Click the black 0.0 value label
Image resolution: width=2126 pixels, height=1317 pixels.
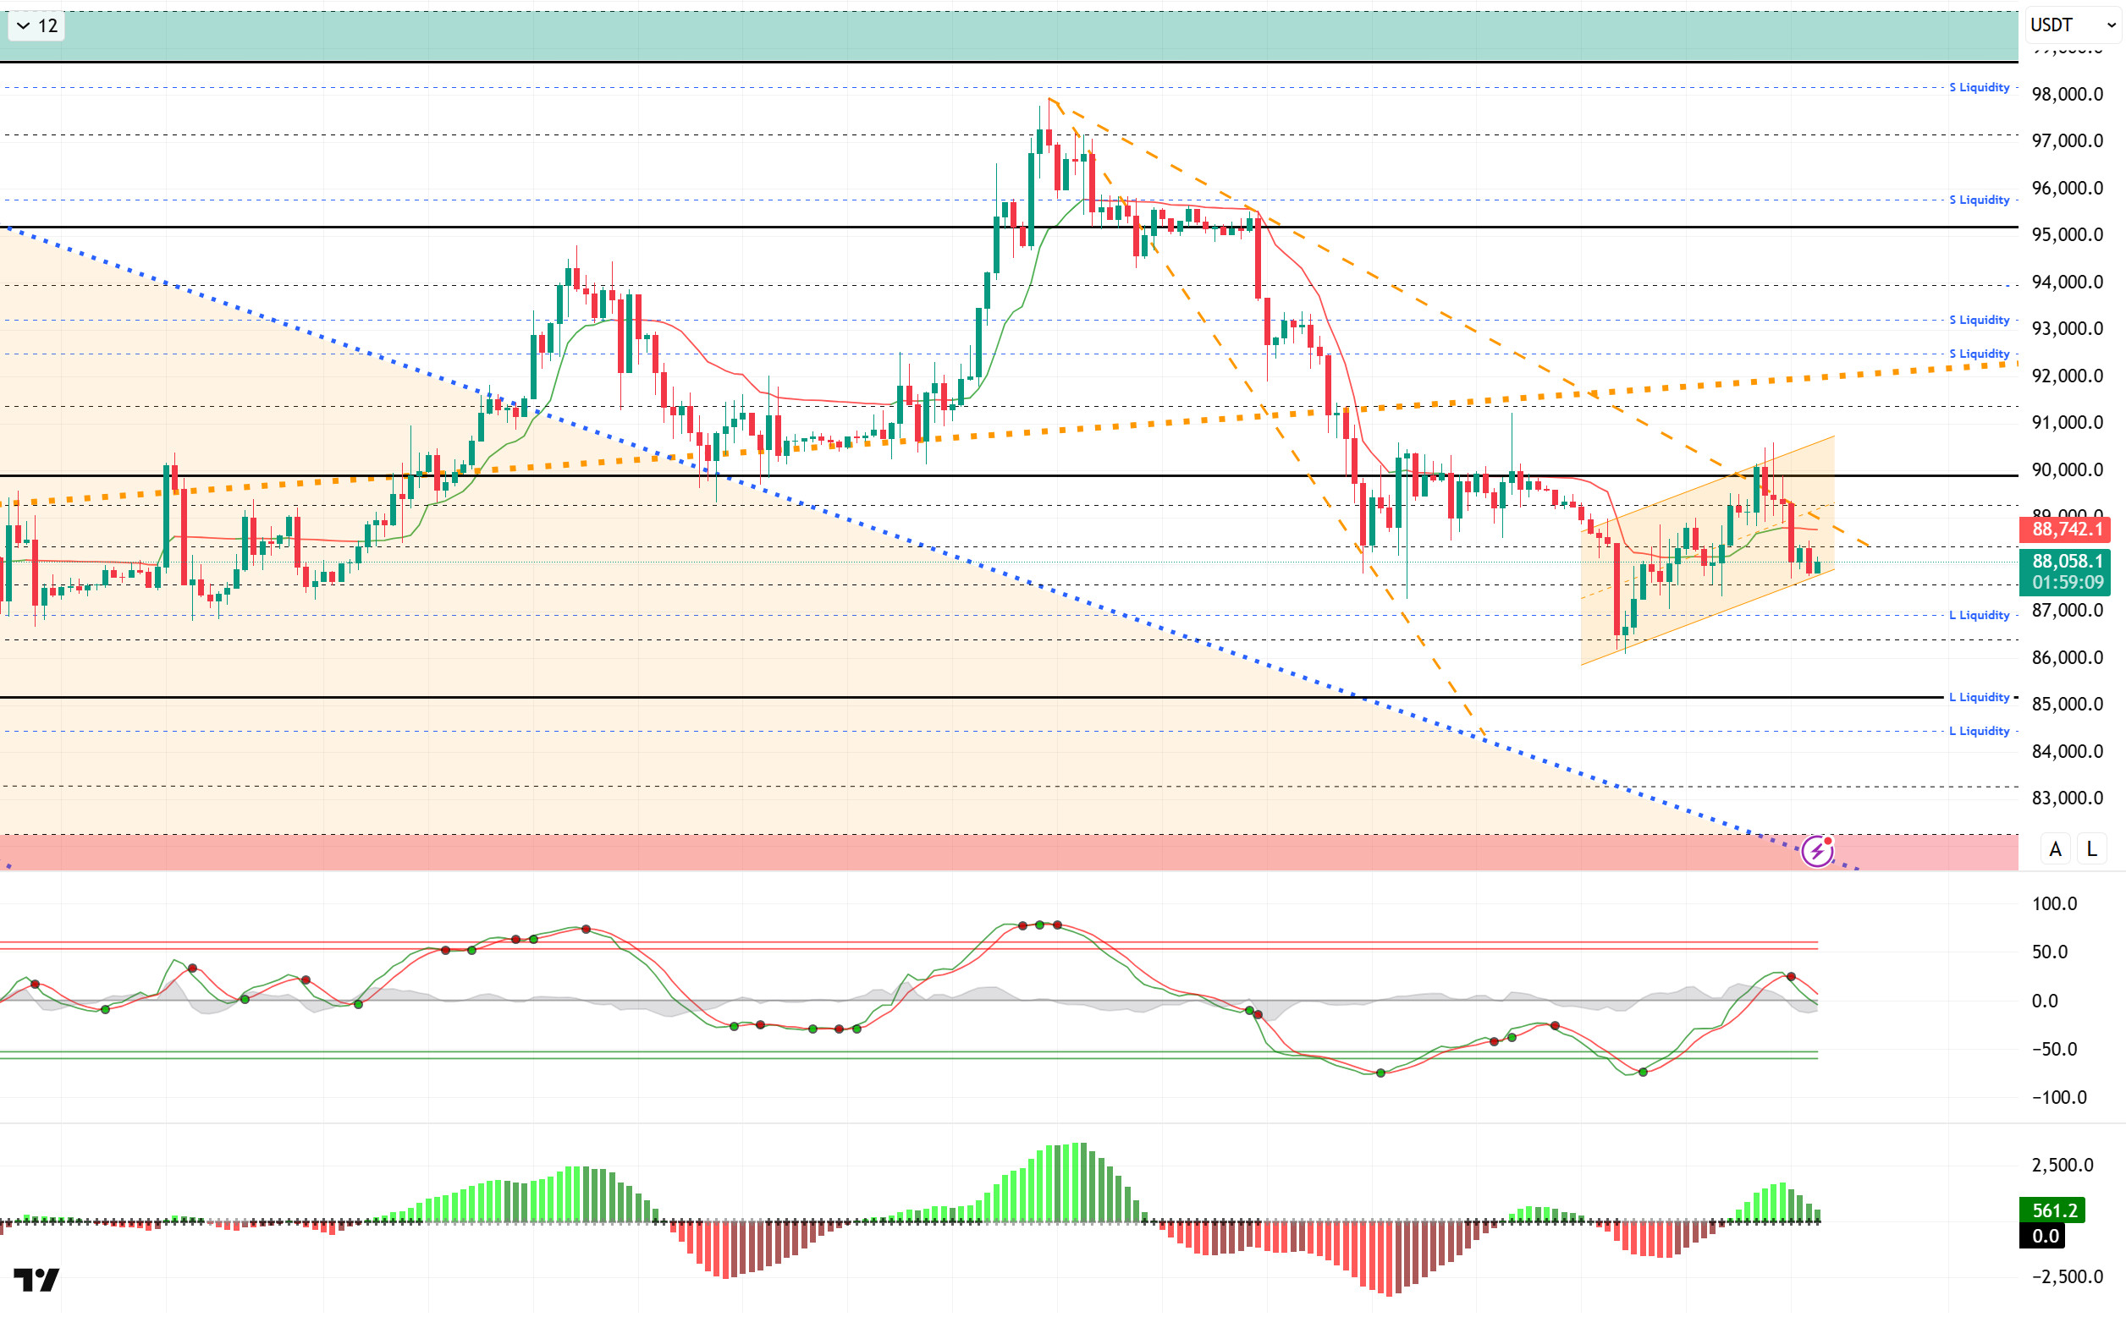[2045, 1236]
